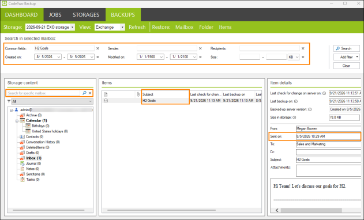Click info icon next to Backed-up server version
Viewport: 364px width, 220px height.
[x=310, y=109]
